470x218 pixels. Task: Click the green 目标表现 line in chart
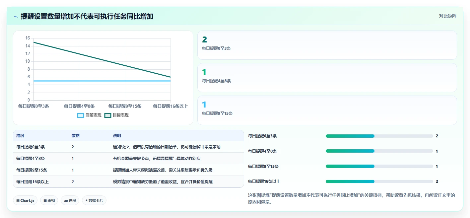pos(102,60)
